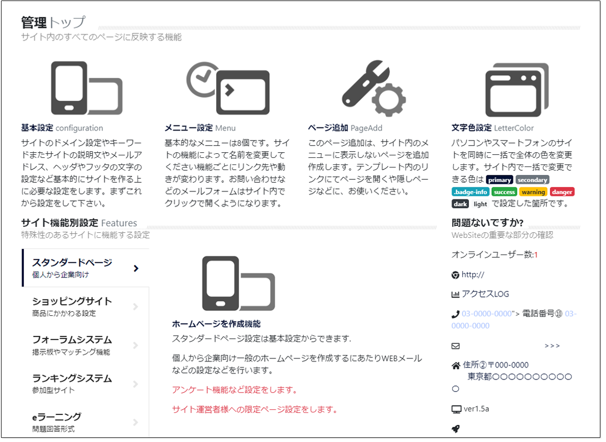Click the >>> arrows next to mail
606x442 pixels.
(x=552, y=346)
